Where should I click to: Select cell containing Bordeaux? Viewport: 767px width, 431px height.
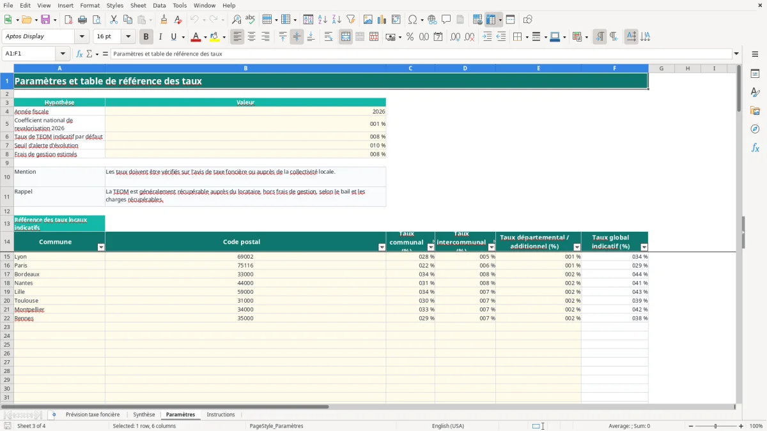coord(59,274)
